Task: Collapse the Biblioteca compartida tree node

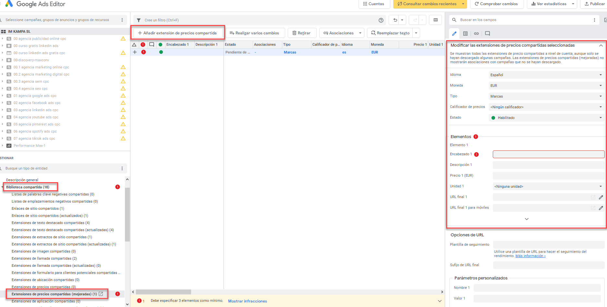Action: (x=3, y=187)
